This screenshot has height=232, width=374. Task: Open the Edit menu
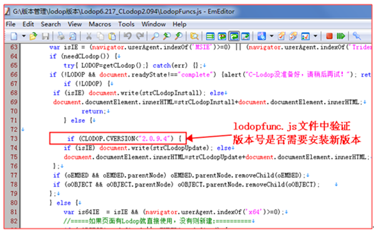pyautogui.click(x=28, y=24)
